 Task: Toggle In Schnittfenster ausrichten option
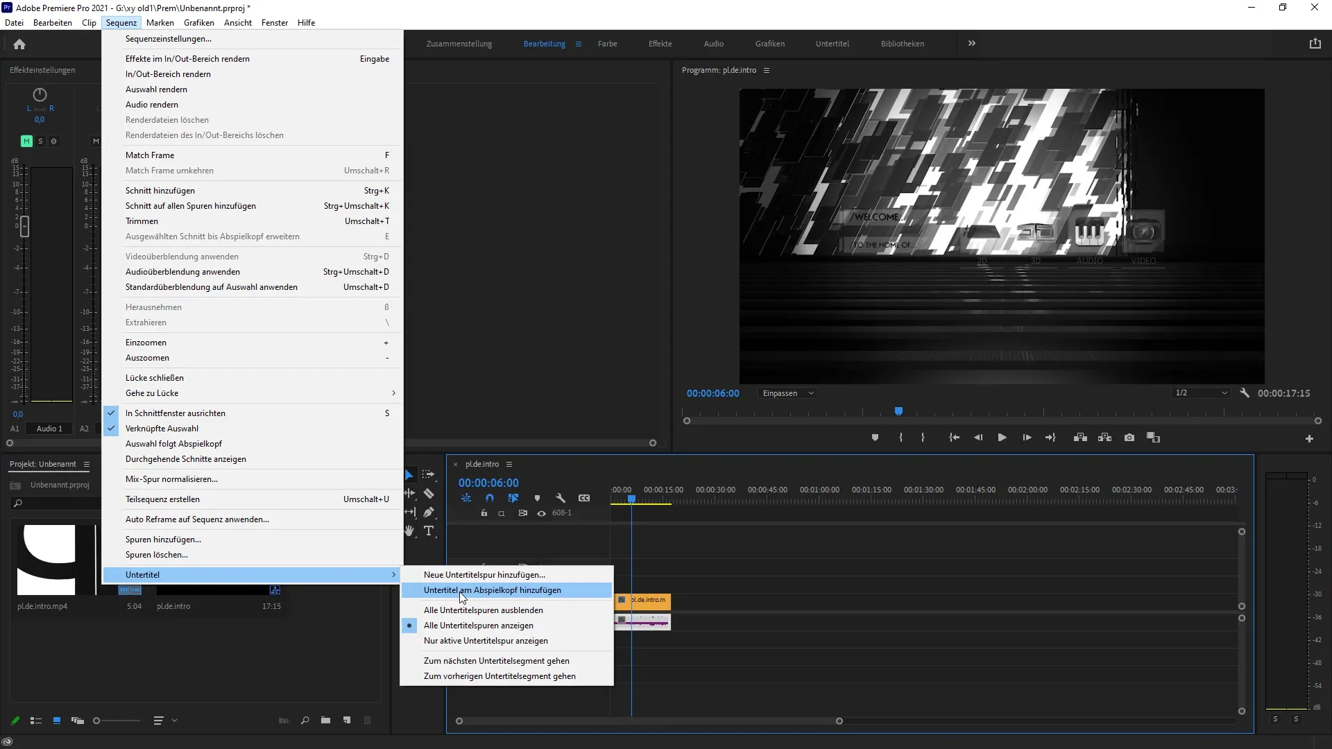point(253,413)
